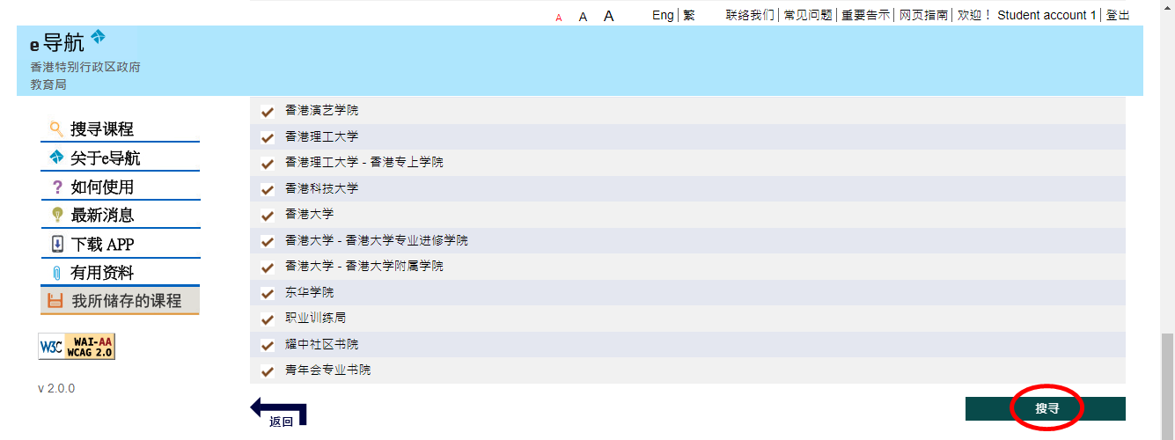Open 有用资料 sidebar item

coord(120,273)
